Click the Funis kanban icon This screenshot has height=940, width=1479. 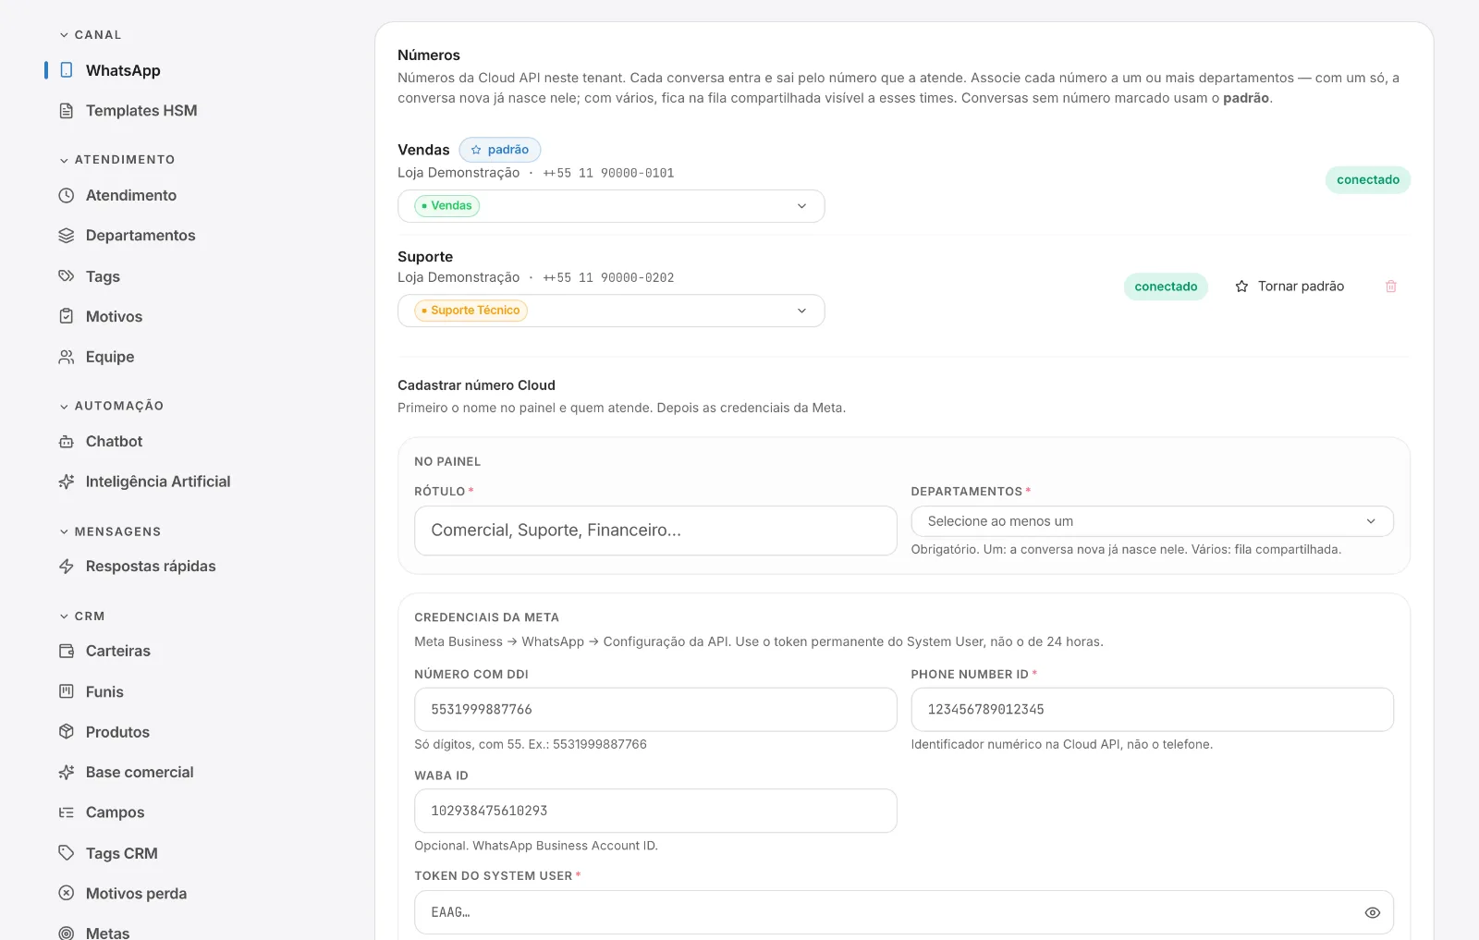(67, 691)
